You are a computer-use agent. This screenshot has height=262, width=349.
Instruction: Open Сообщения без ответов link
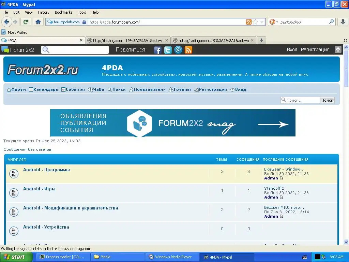27,149
